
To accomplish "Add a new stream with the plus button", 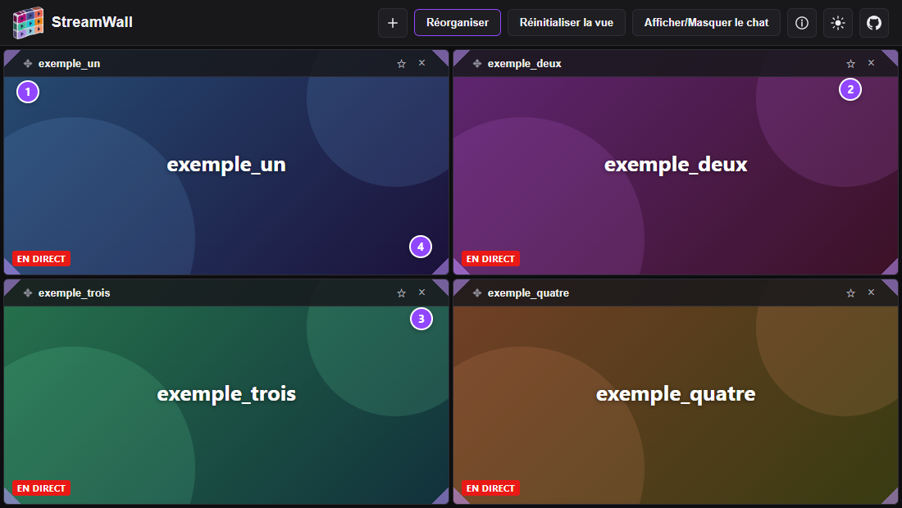I will [x=393, y=23].
